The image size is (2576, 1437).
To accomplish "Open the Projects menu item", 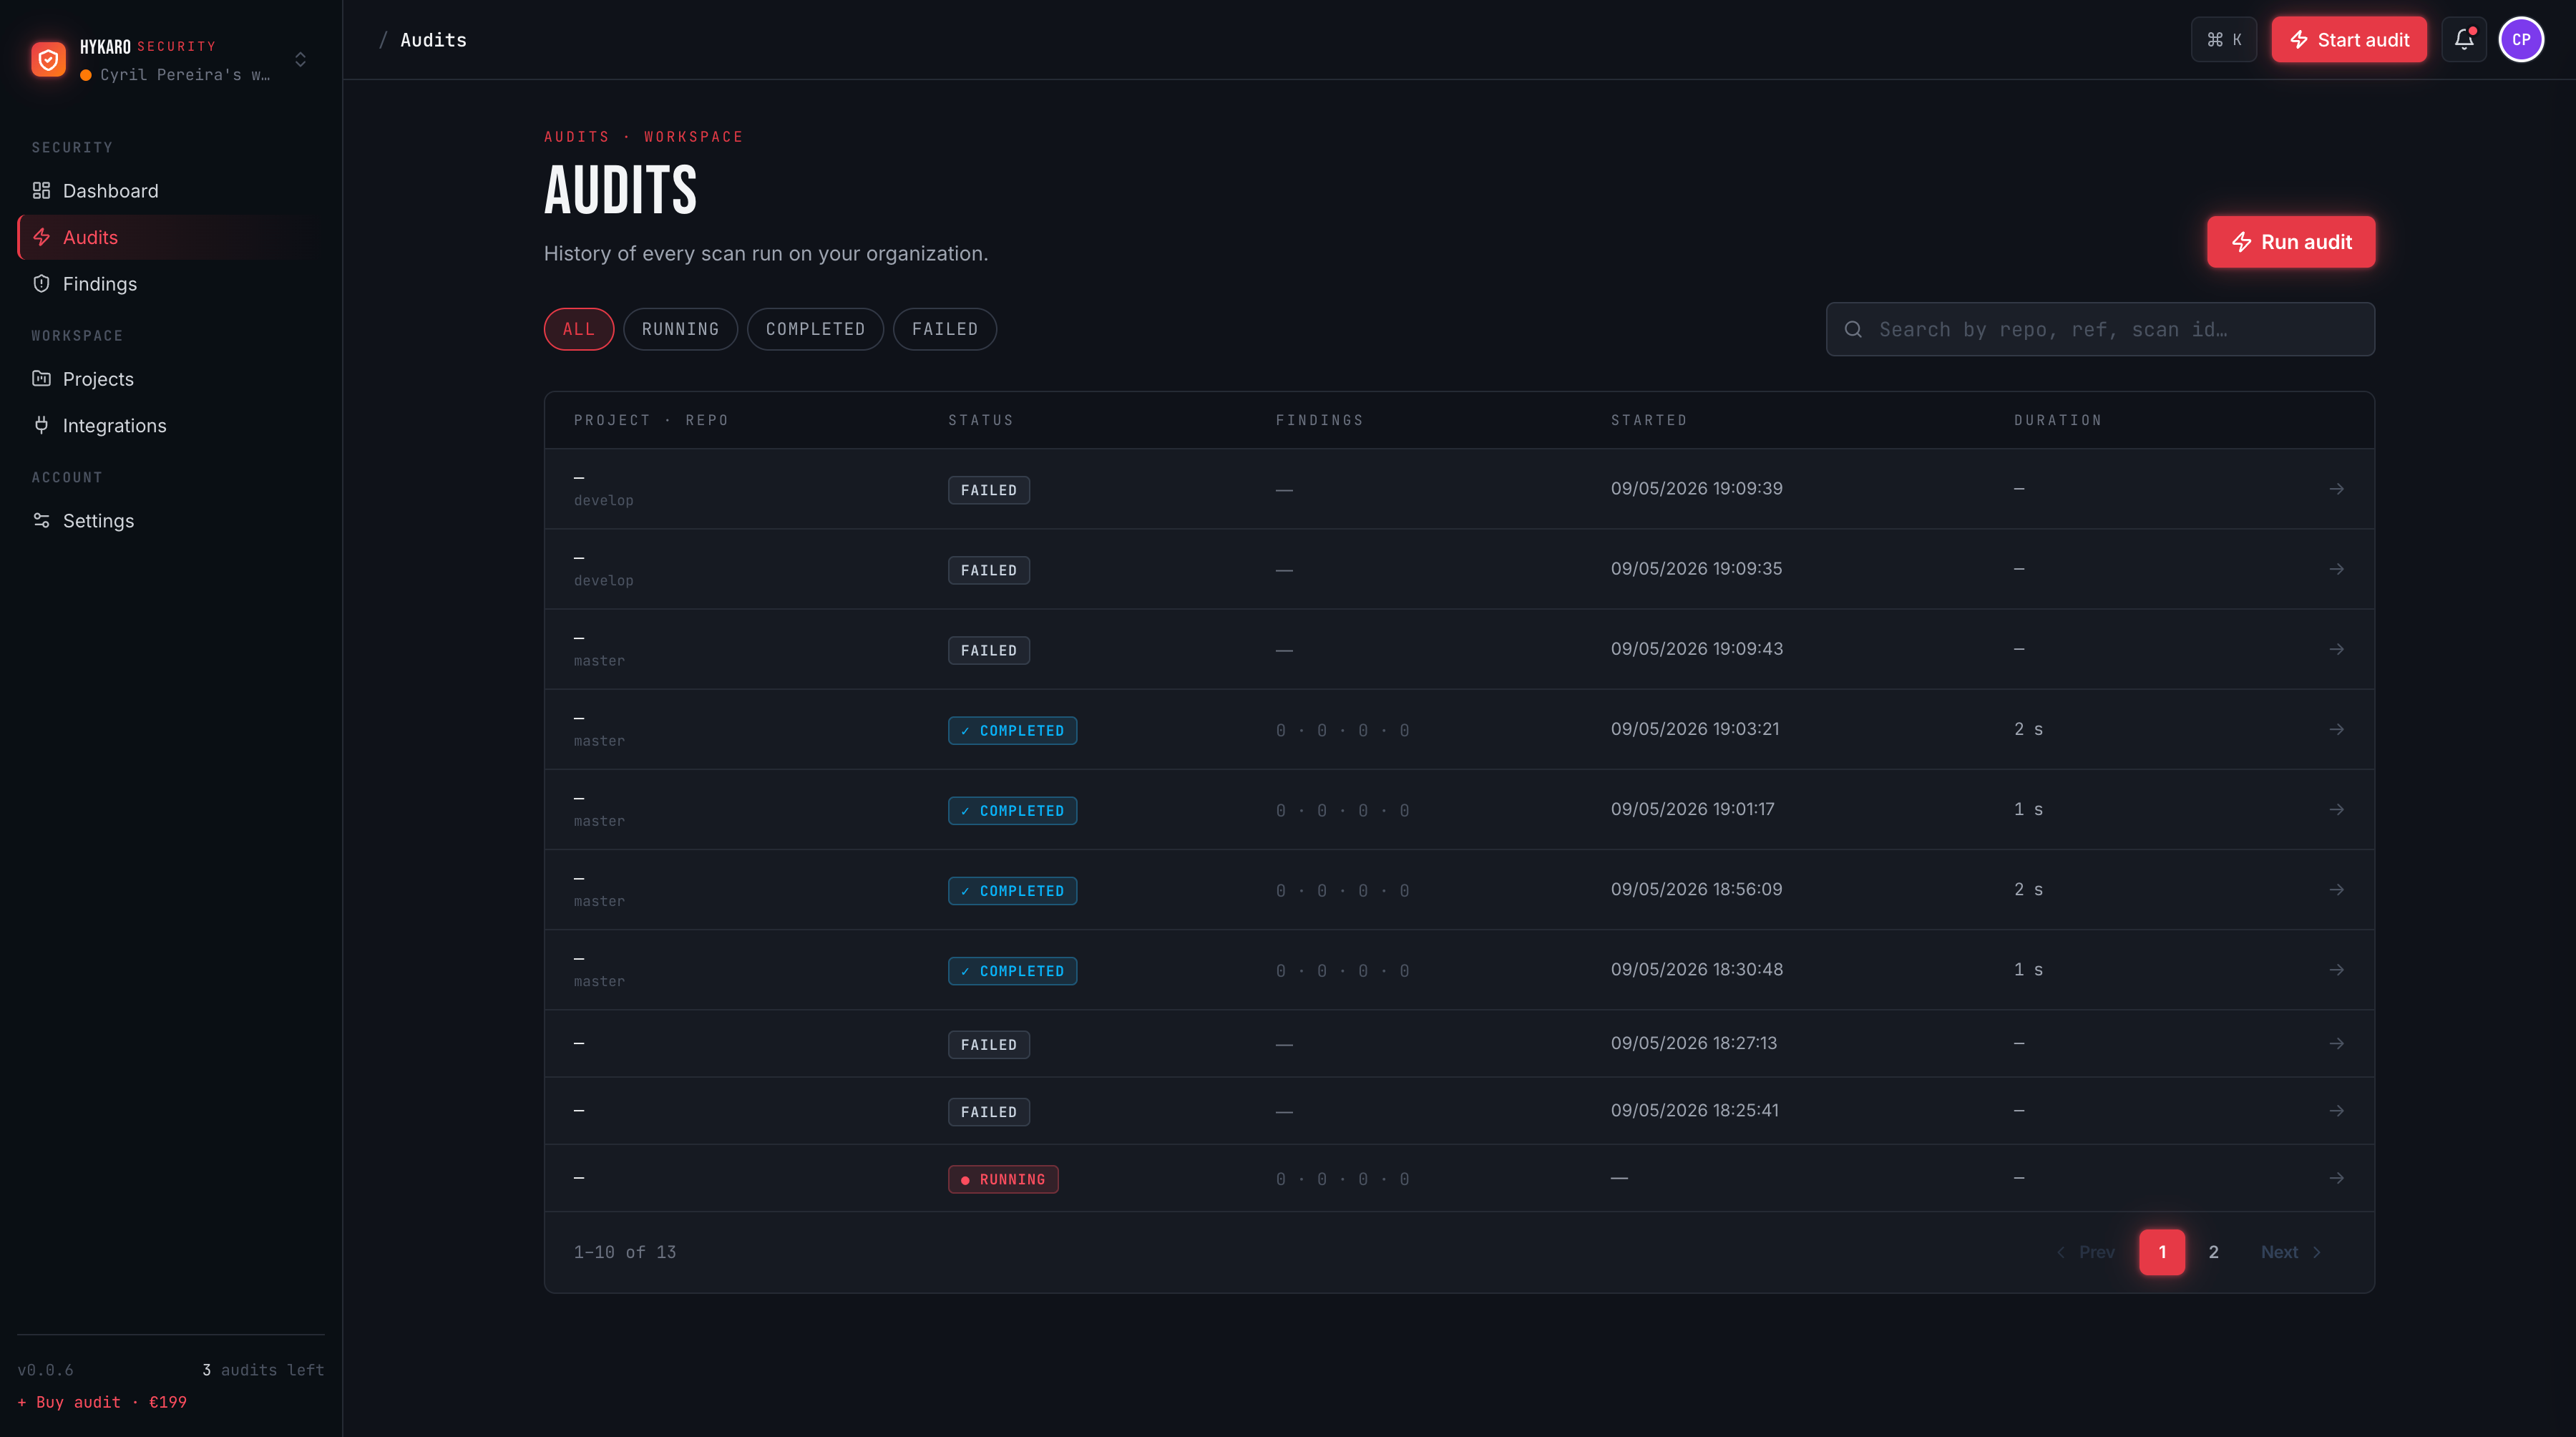I will (x=171, y=378).
